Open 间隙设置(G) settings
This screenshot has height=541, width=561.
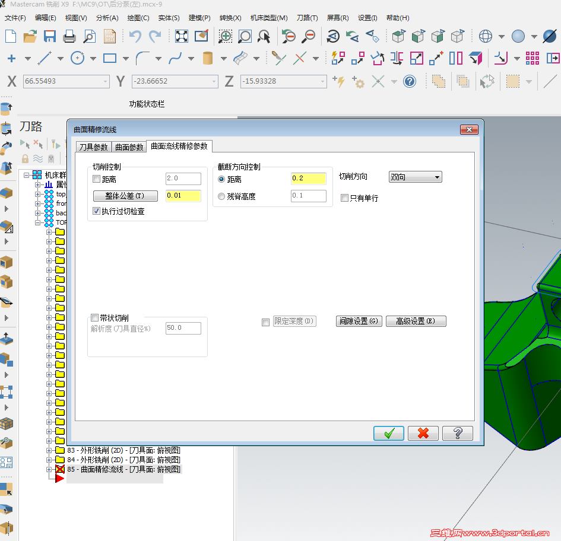coord(359,321)
